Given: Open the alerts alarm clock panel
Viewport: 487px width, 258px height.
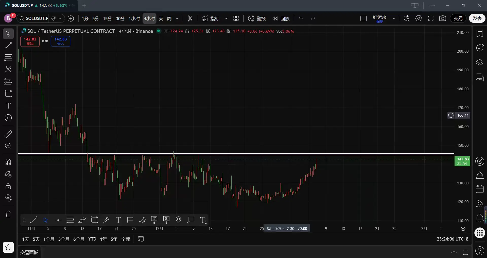Looking at the screenshot, I should pos(480,48).
